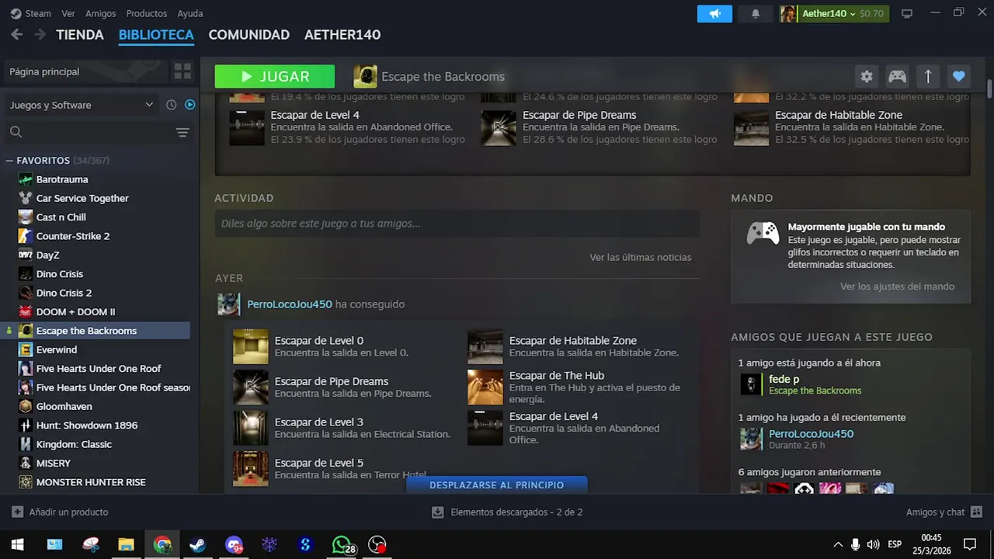Open the AETHER140 profile tab
This screenshot has width=994, height=559.
[342, 35]
